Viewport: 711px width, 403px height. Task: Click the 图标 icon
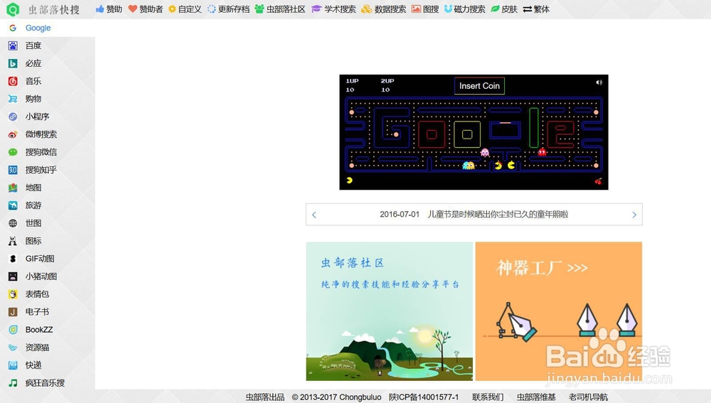pos(13,241)
